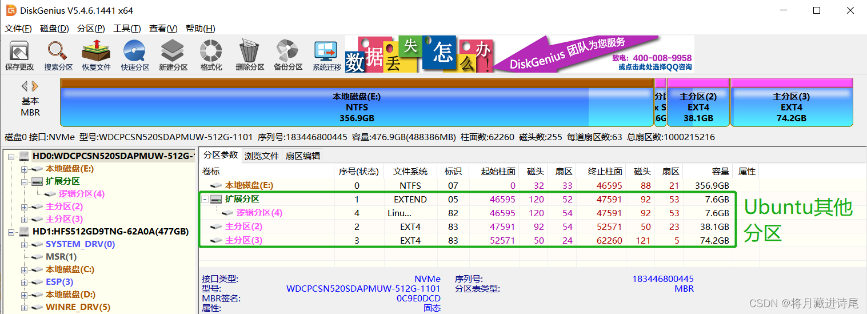This screenshot has width=867, height=314.
Task: Click 74.2GB capacity cell in table
Action: (714, 240)
